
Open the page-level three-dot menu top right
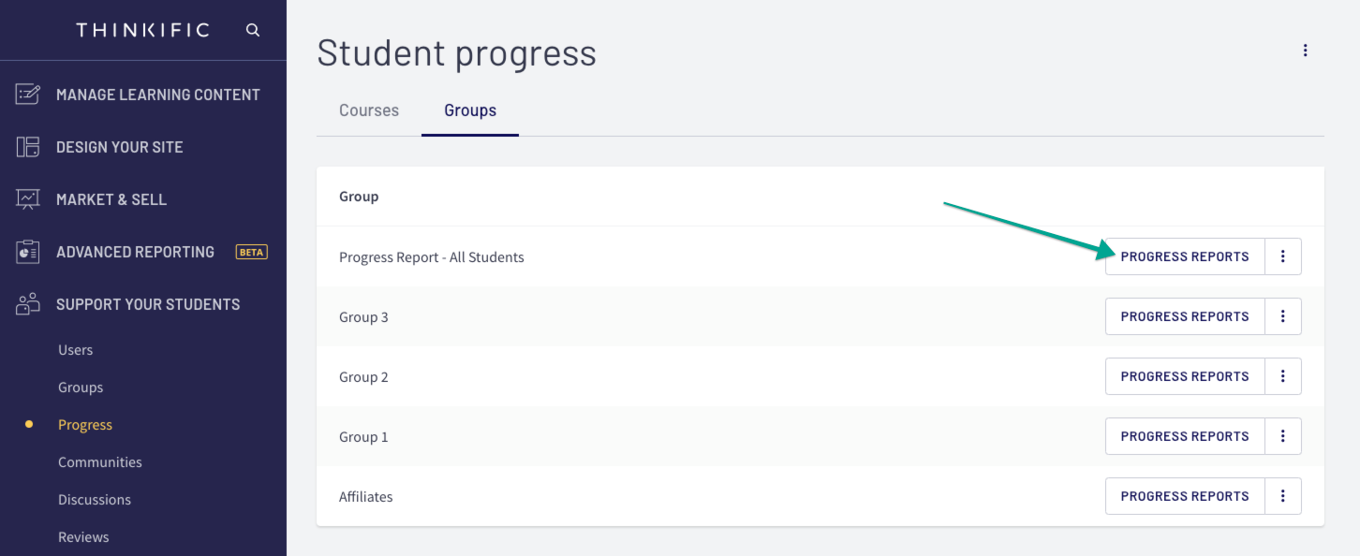[x=1306, y=51]
